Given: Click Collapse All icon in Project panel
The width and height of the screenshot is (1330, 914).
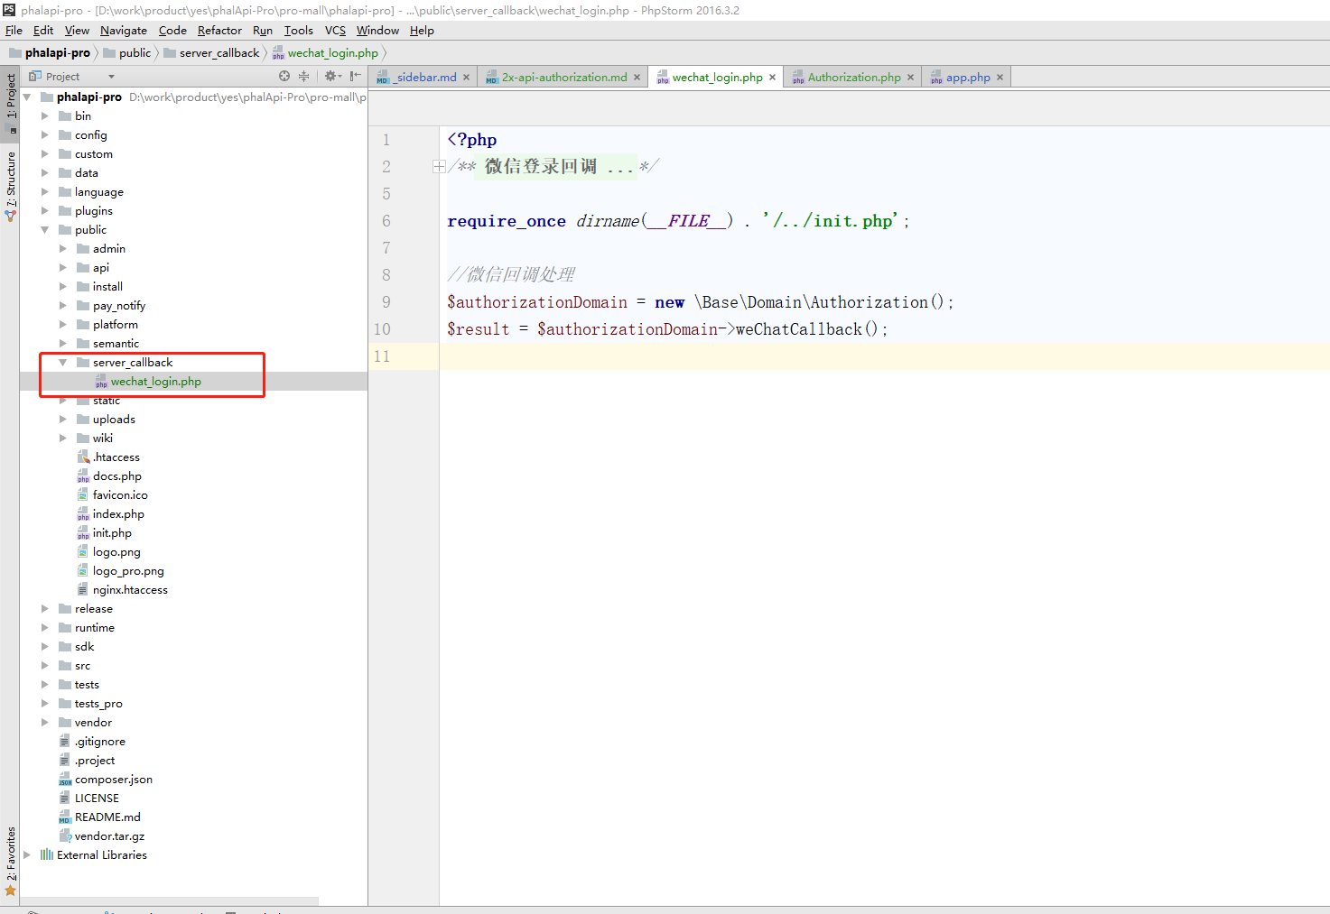Looking at the screenshot, I should tap(303, 77).
